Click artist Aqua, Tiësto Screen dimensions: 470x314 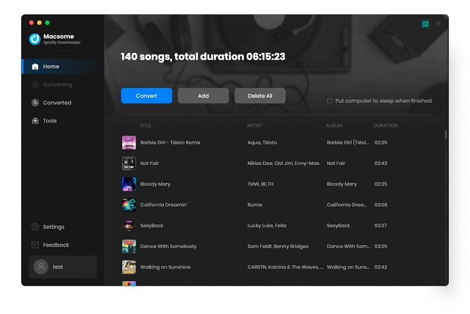pyautogui.click(x=262, y=143)
